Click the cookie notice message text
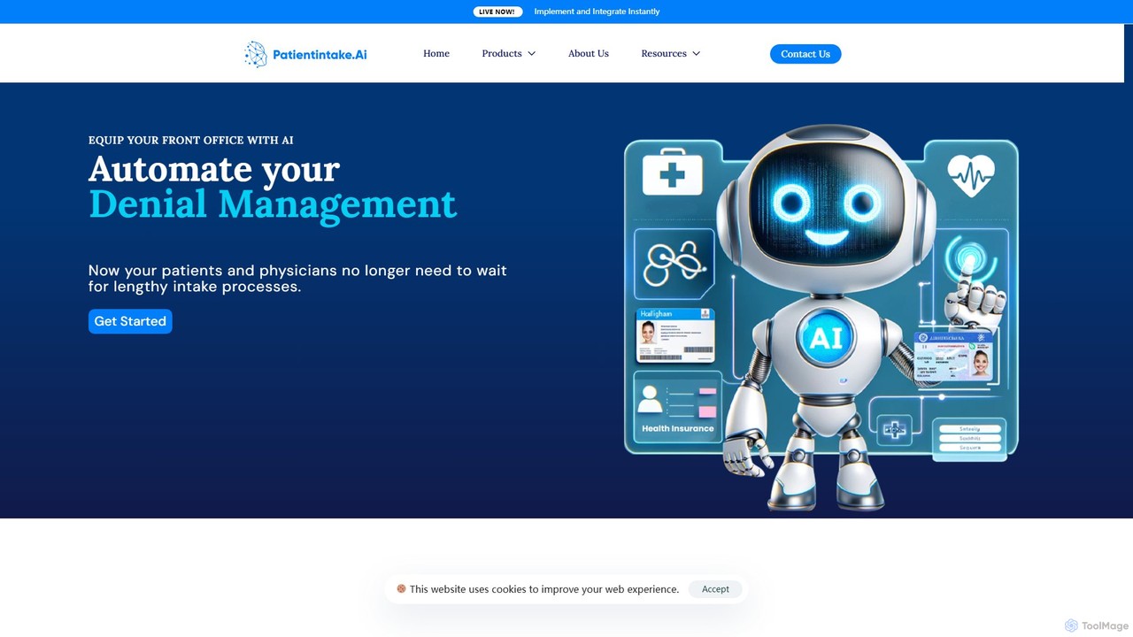This screenshot has width=1133, height=637. click(544, 589)
